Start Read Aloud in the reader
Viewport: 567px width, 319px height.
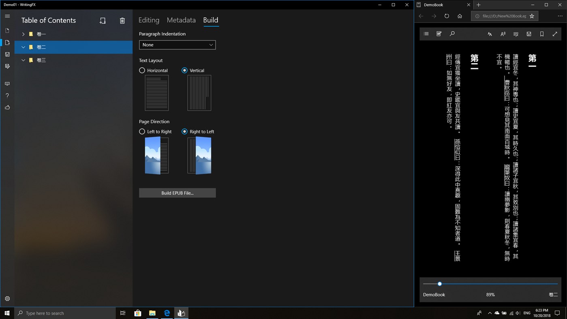(503, 34)
